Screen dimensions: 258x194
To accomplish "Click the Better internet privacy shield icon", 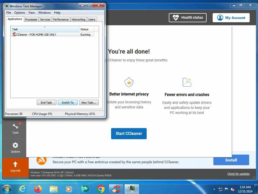I will (129, 82).
